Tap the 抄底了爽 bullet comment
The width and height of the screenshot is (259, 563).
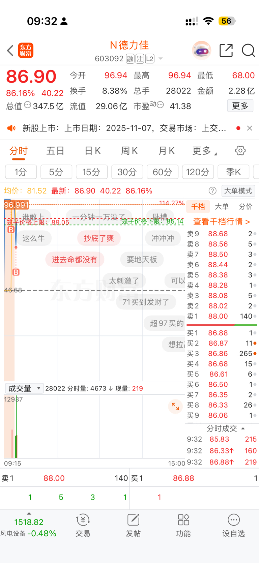pos(99,238)
